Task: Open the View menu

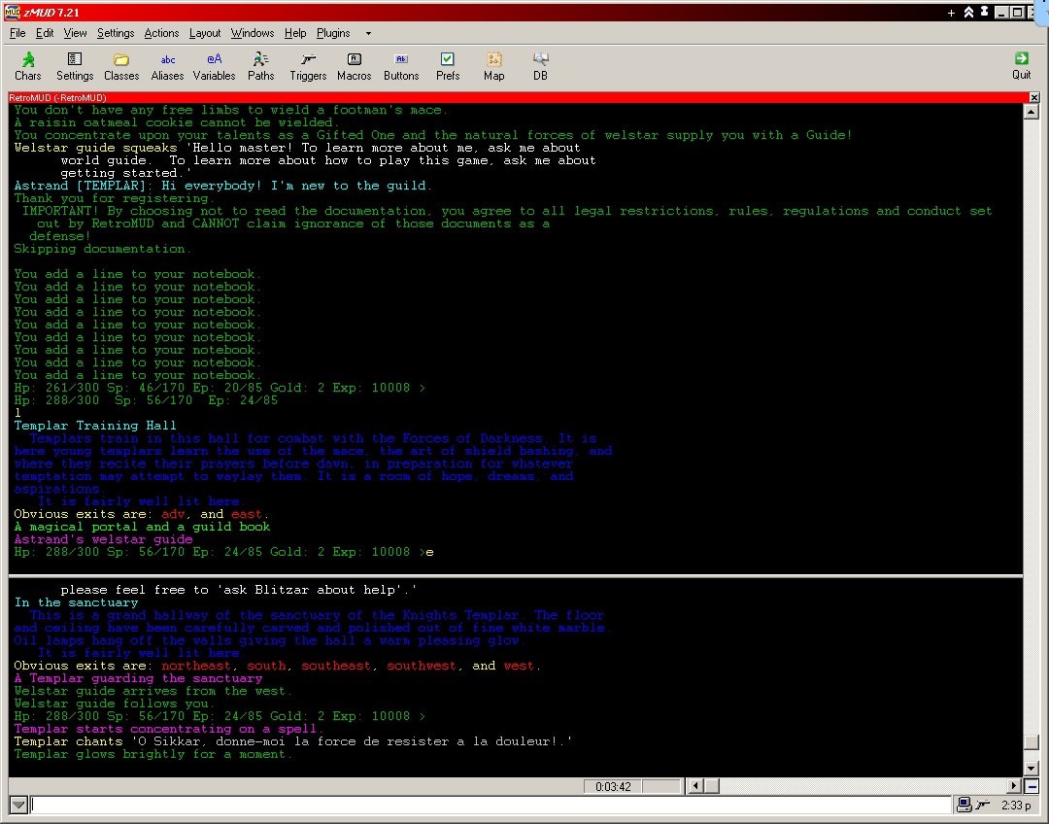Action: tap(75, 33)
